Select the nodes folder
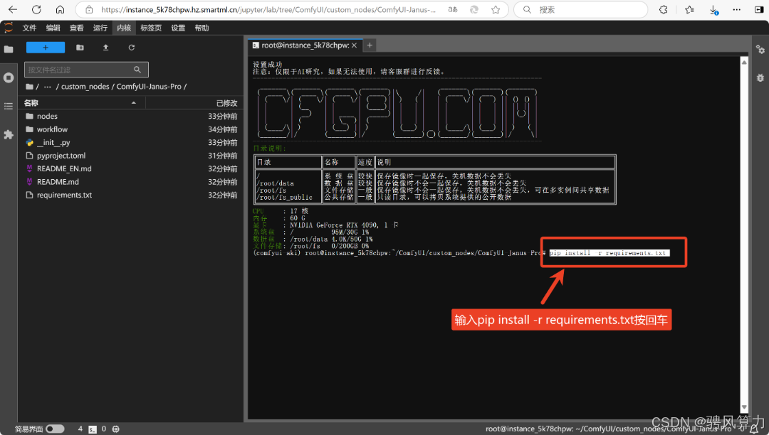This screenshot has height=435, width=769. tap(131, 116)
